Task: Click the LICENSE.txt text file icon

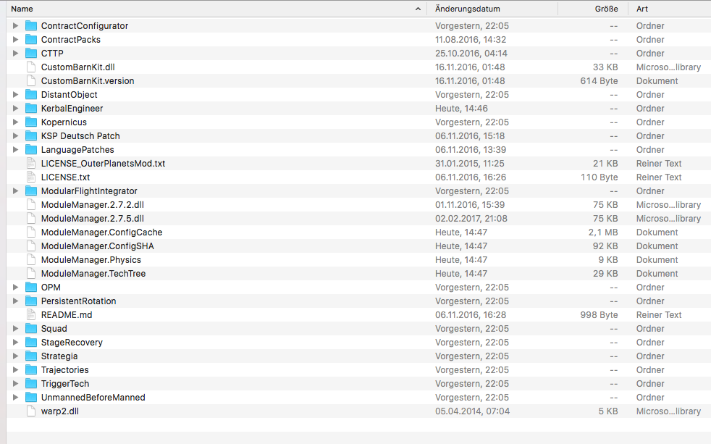Action: 30,177
